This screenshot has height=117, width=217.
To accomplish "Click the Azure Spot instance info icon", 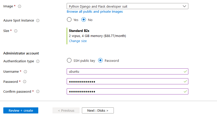I will tap(38, 21).
